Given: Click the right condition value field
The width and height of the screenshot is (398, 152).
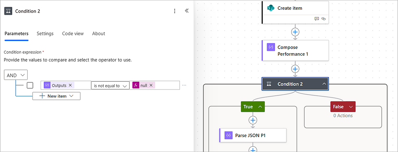Looking at the screenshot, I should coord(155,85).
